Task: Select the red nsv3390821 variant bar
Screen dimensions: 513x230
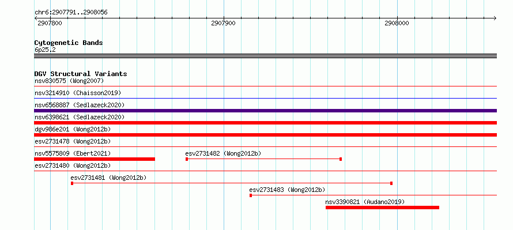Action: (383, 208)
